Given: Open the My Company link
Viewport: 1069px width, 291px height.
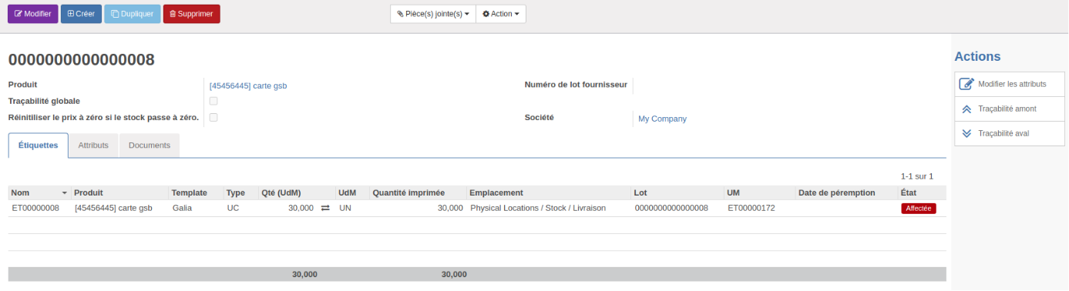Looking at the screenshot, I should [x=662, y=119].
